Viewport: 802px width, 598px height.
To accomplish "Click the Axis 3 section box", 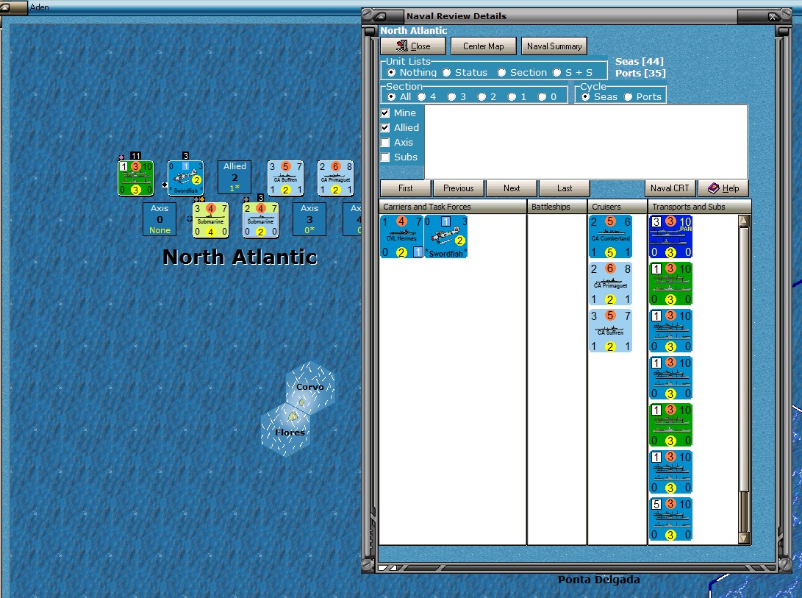I will (309, 219).
